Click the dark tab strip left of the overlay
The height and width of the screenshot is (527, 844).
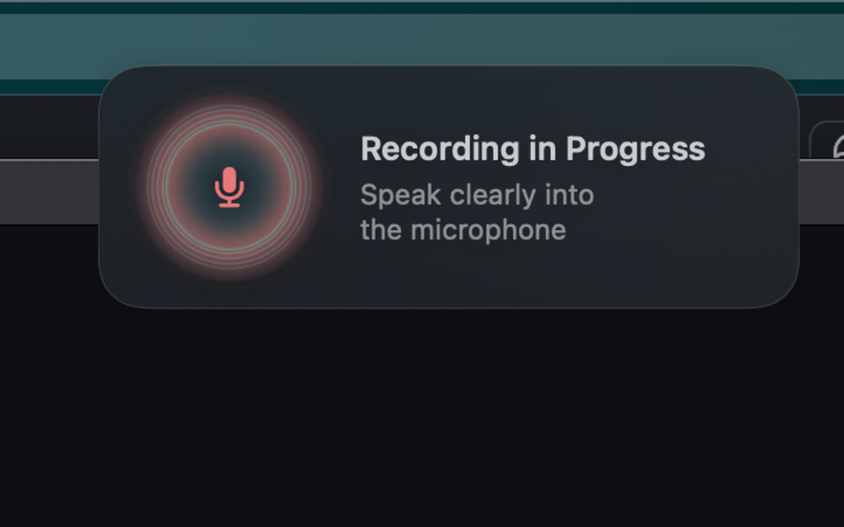coord(49,126)
